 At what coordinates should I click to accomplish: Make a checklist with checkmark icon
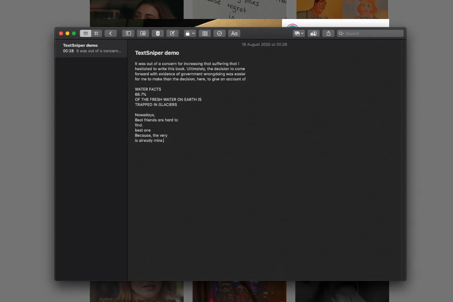[x=219, y=34]
